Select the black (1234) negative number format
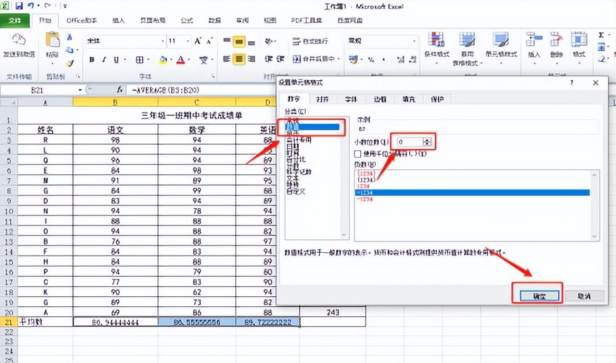The height and width of the screenshot is (363, 616). click(x=366, y=180)
